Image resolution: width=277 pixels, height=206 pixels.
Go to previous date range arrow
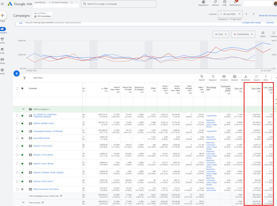click(246, 14)
